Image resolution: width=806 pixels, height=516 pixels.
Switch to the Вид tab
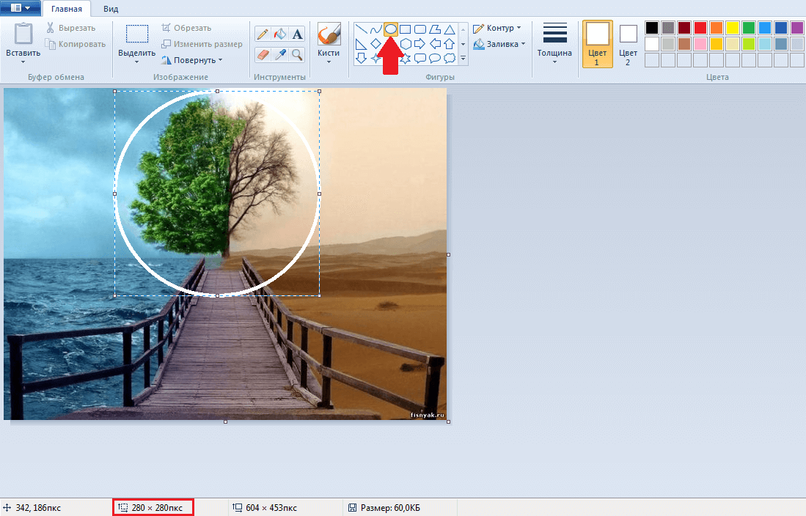[x=111, y=9]
